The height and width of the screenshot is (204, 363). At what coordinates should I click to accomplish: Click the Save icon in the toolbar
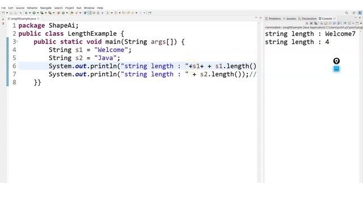click(11, 13)
